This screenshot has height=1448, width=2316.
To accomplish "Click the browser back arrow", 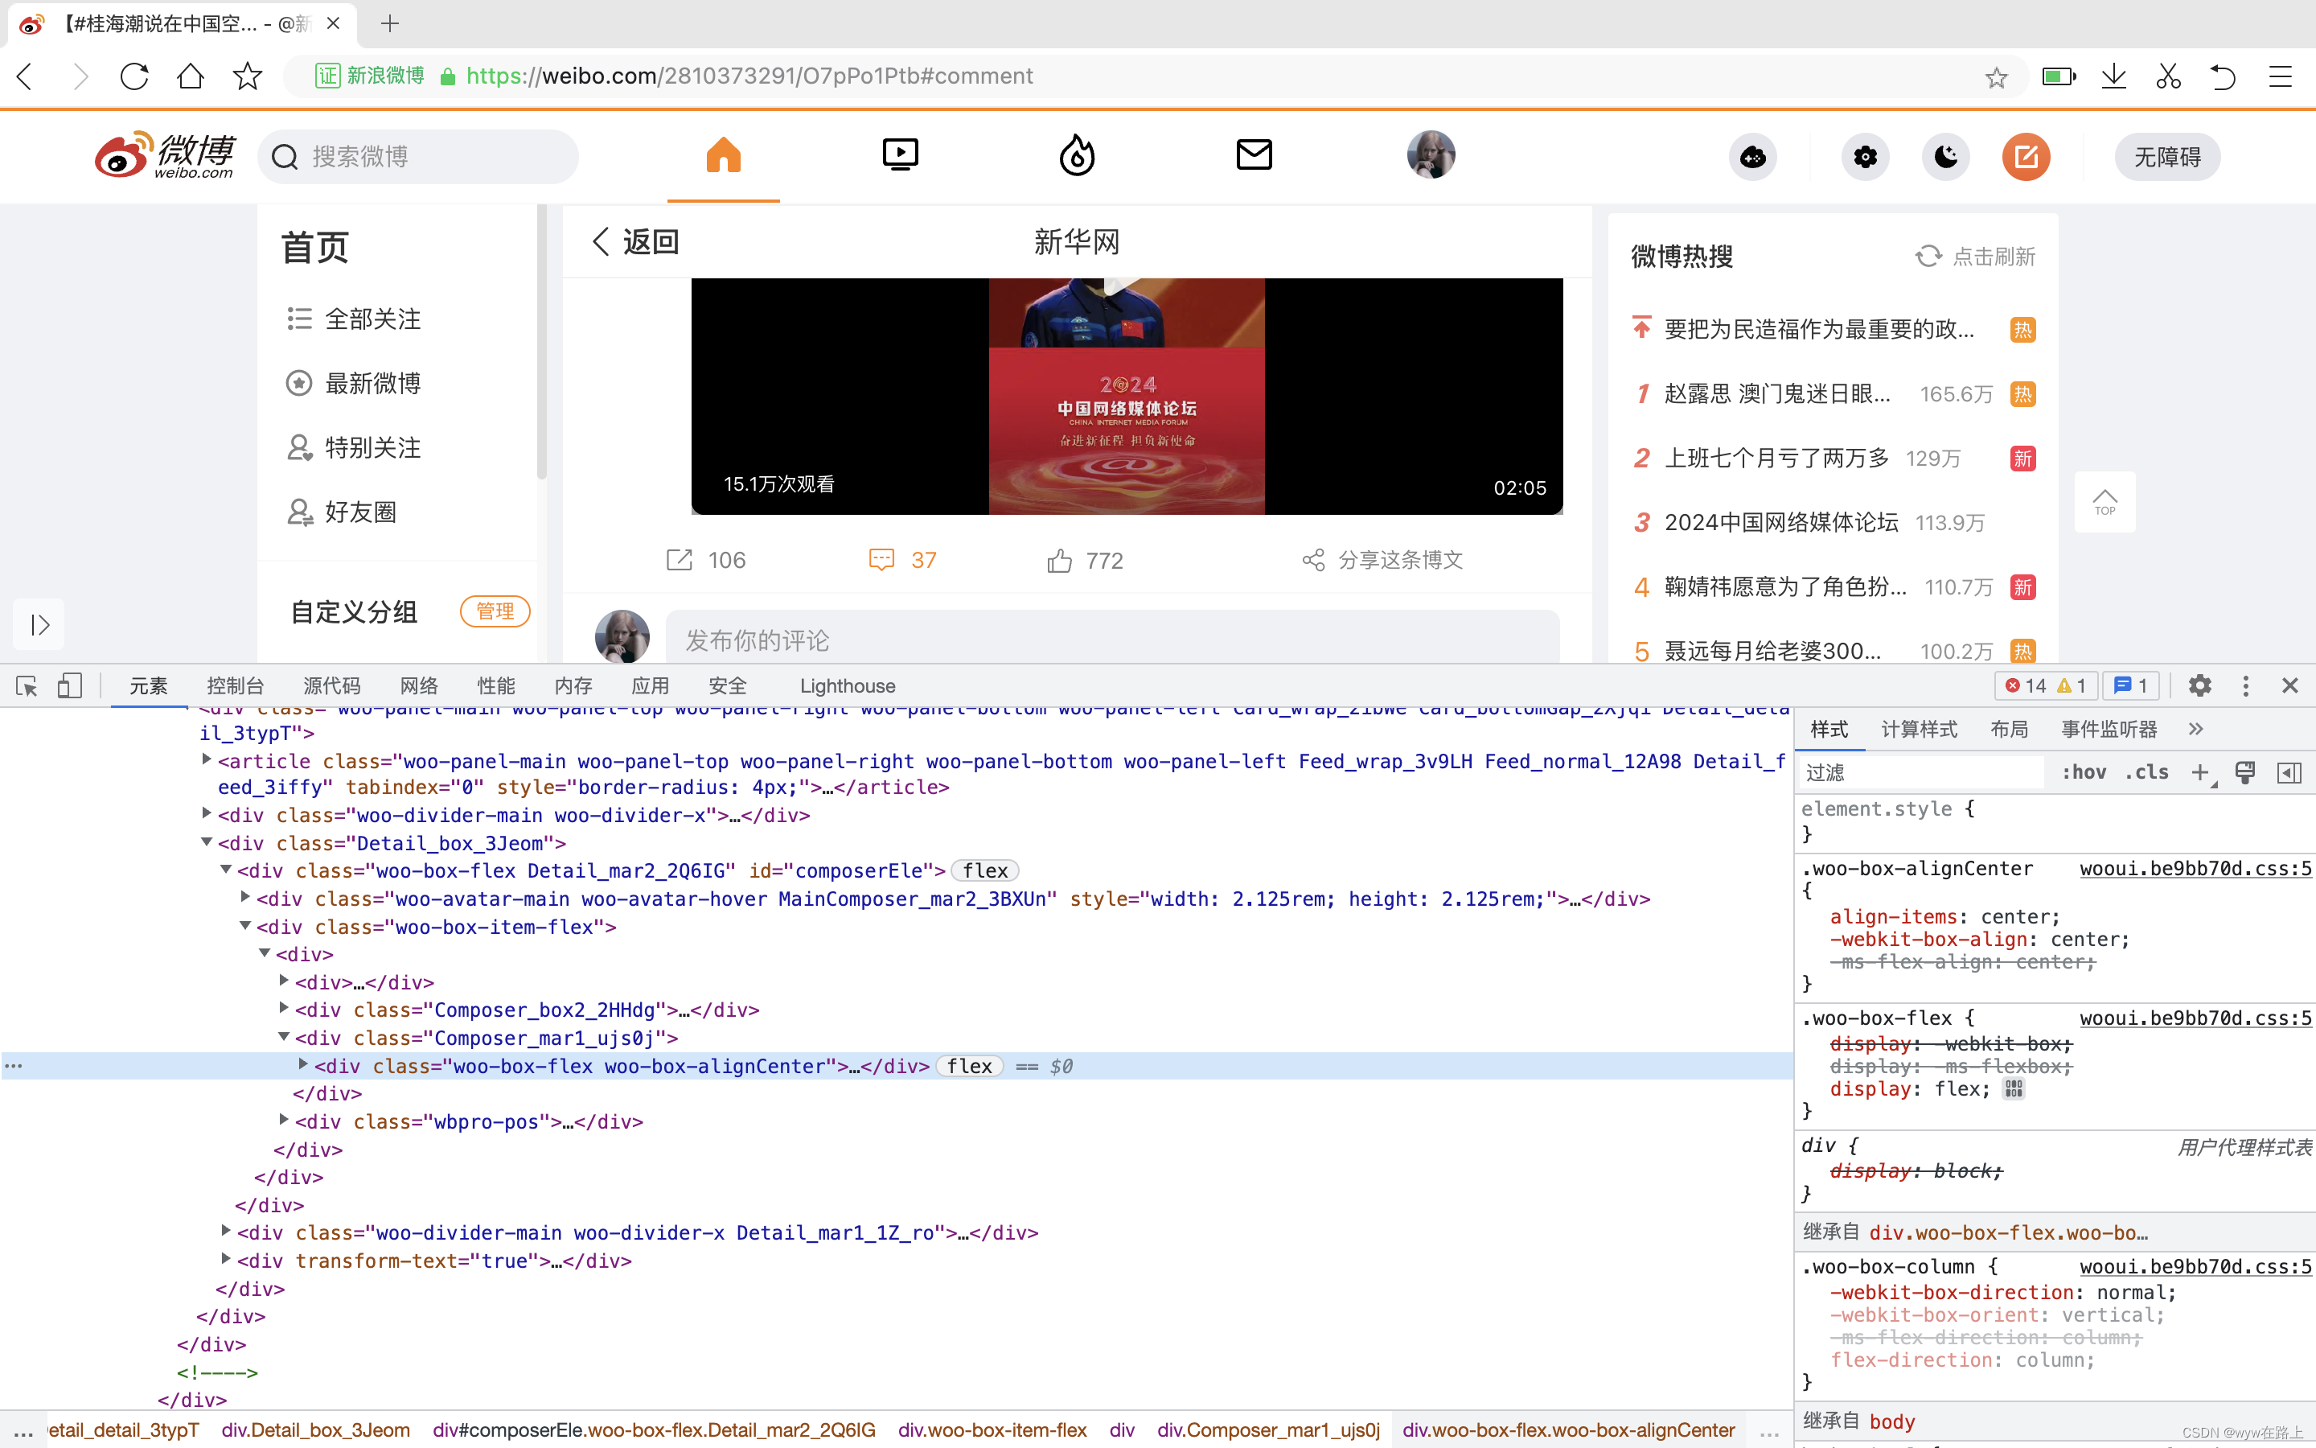I will point(26,76).
